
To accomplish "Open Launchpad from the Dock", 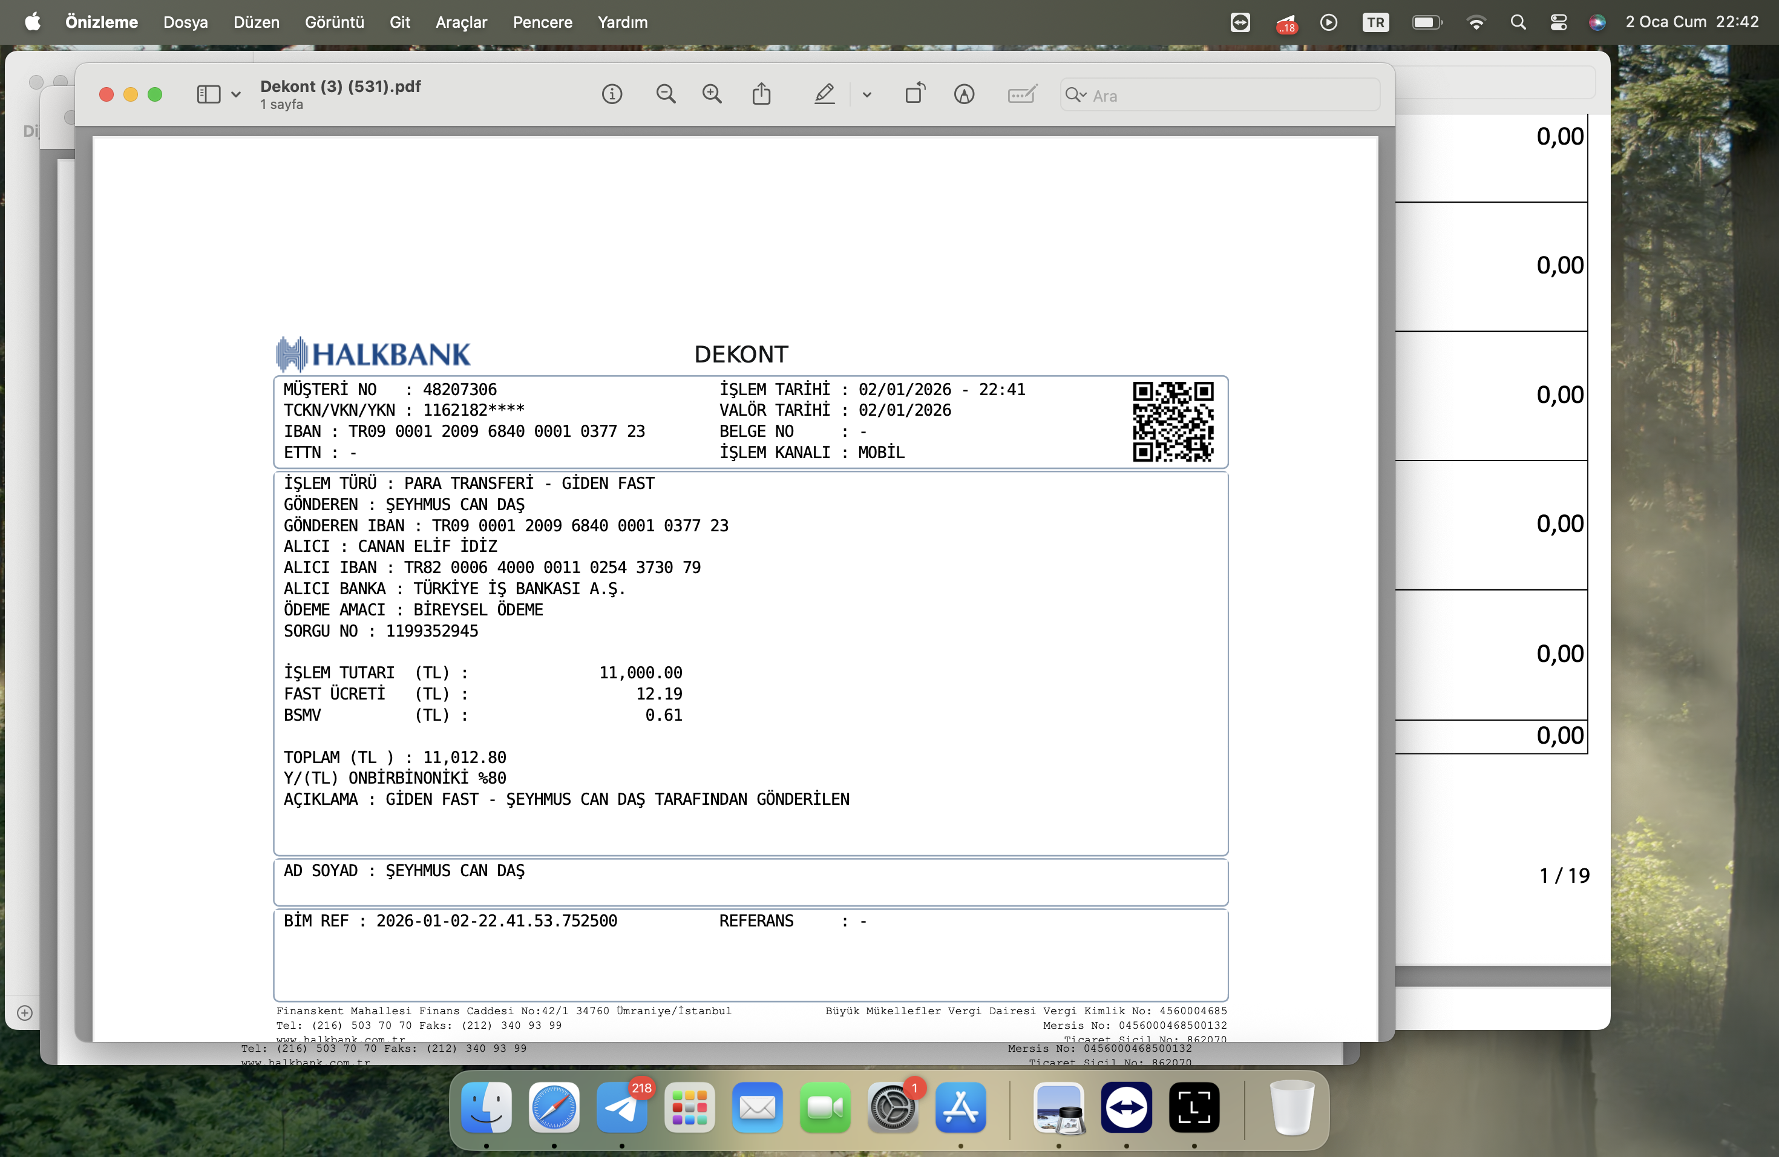I will (689, 1107).
